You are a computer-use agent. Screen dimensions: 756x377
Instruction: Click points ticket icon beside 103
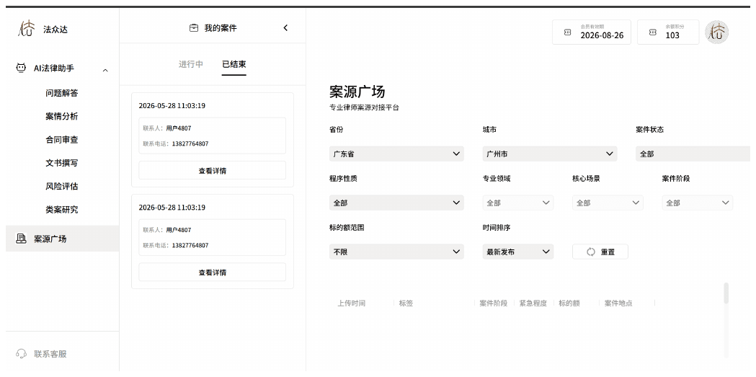[x=653, y=32]
